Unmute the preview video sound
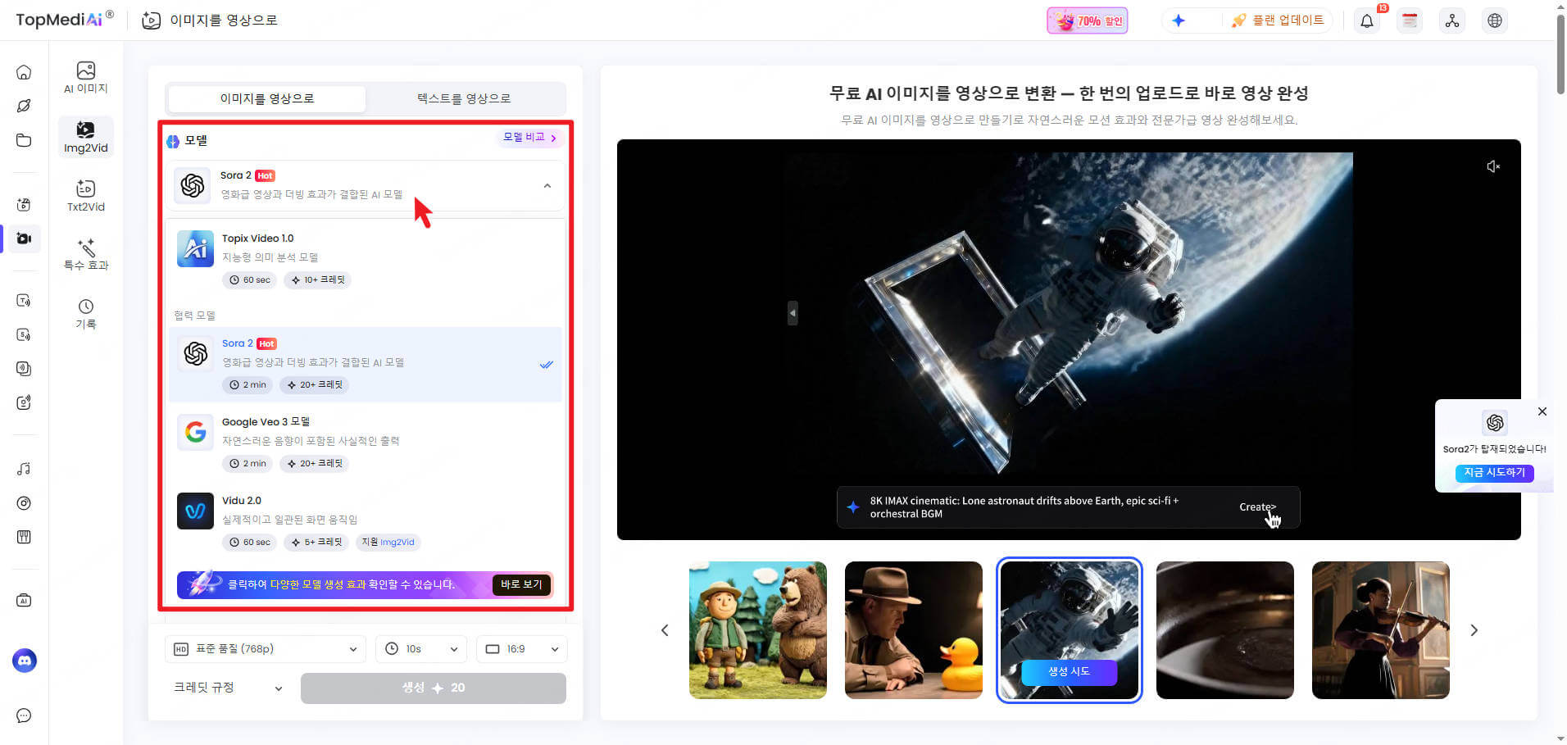1567x745 pixels. (x=1492, y=166)
